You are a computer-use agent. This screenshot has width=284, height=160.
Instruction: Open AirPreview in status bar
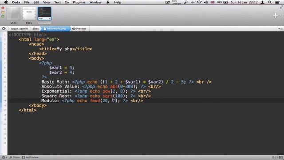click(x=30, y=157)
